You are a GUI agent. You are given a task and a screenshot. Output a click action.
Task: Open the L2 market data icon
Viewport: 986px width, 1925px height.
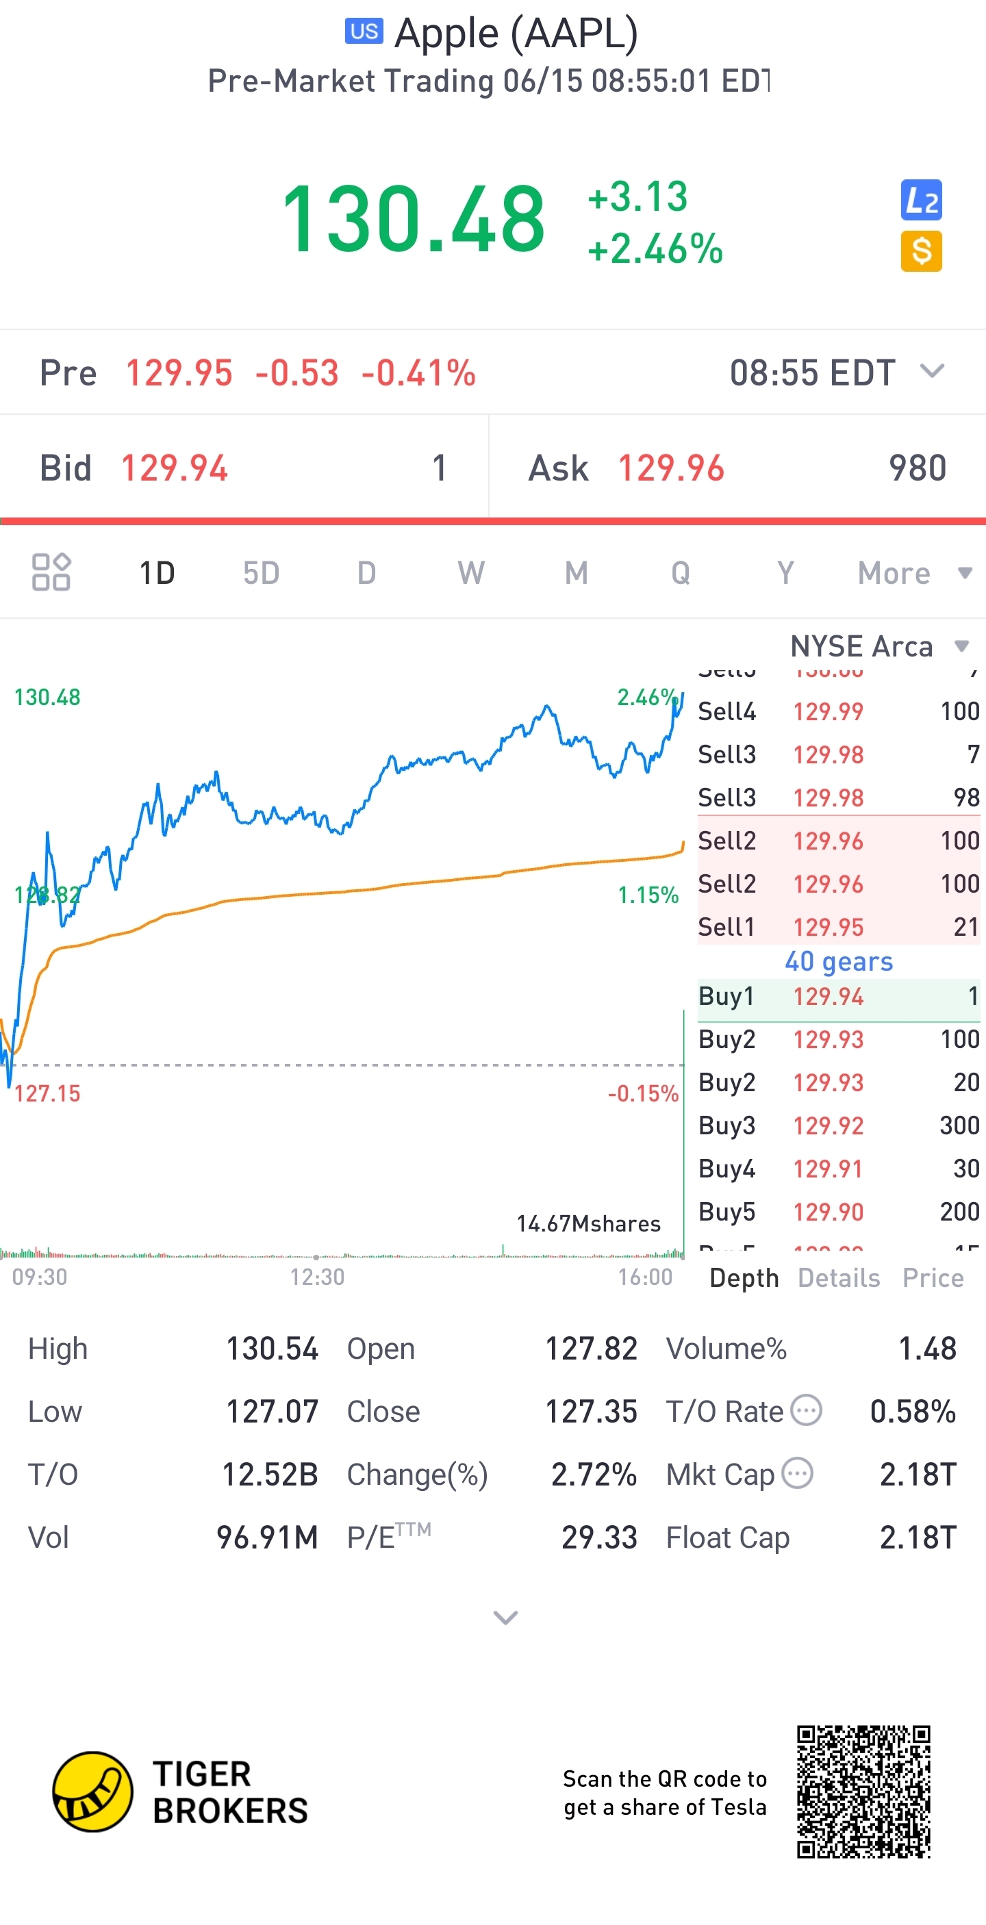click(920, 201)
